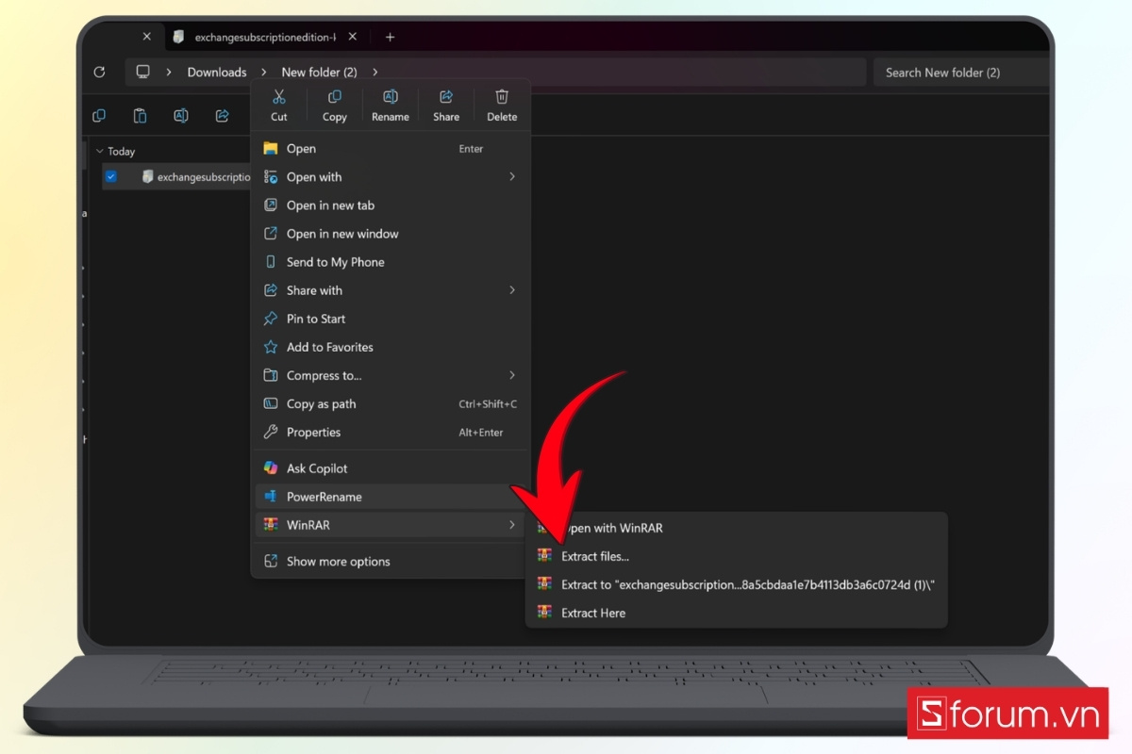
Task: Expand chevron between Downloads and New folder
Action: 264,72
